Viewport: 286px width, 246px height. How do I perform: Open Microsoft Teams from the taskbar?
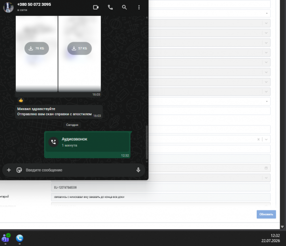(6, 238)
